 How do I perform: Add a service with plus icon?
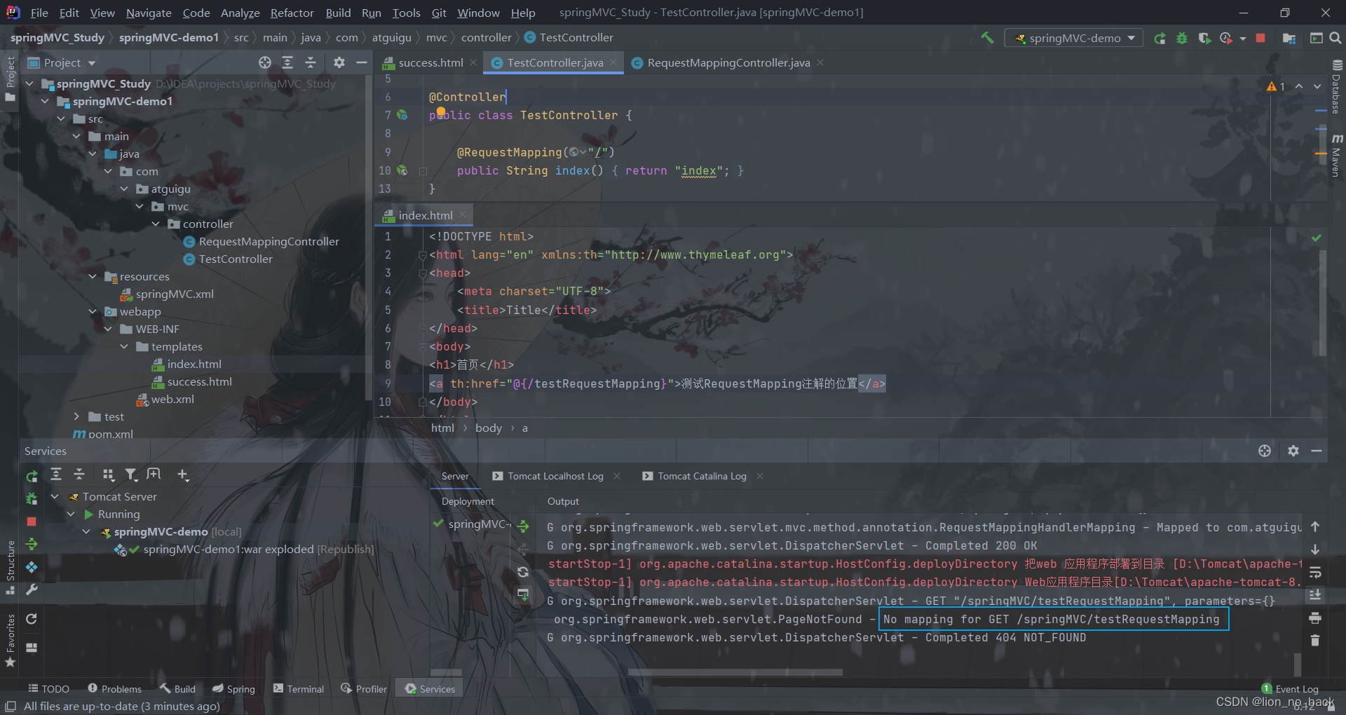(183, 475)
